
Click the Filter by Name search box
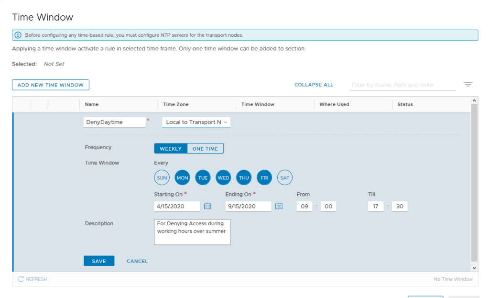[402, 85]
